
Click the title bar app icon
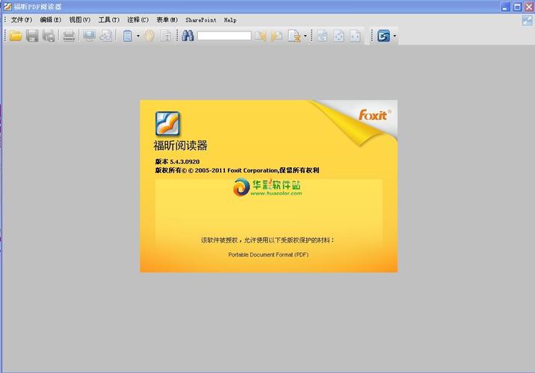pos(7,6)
